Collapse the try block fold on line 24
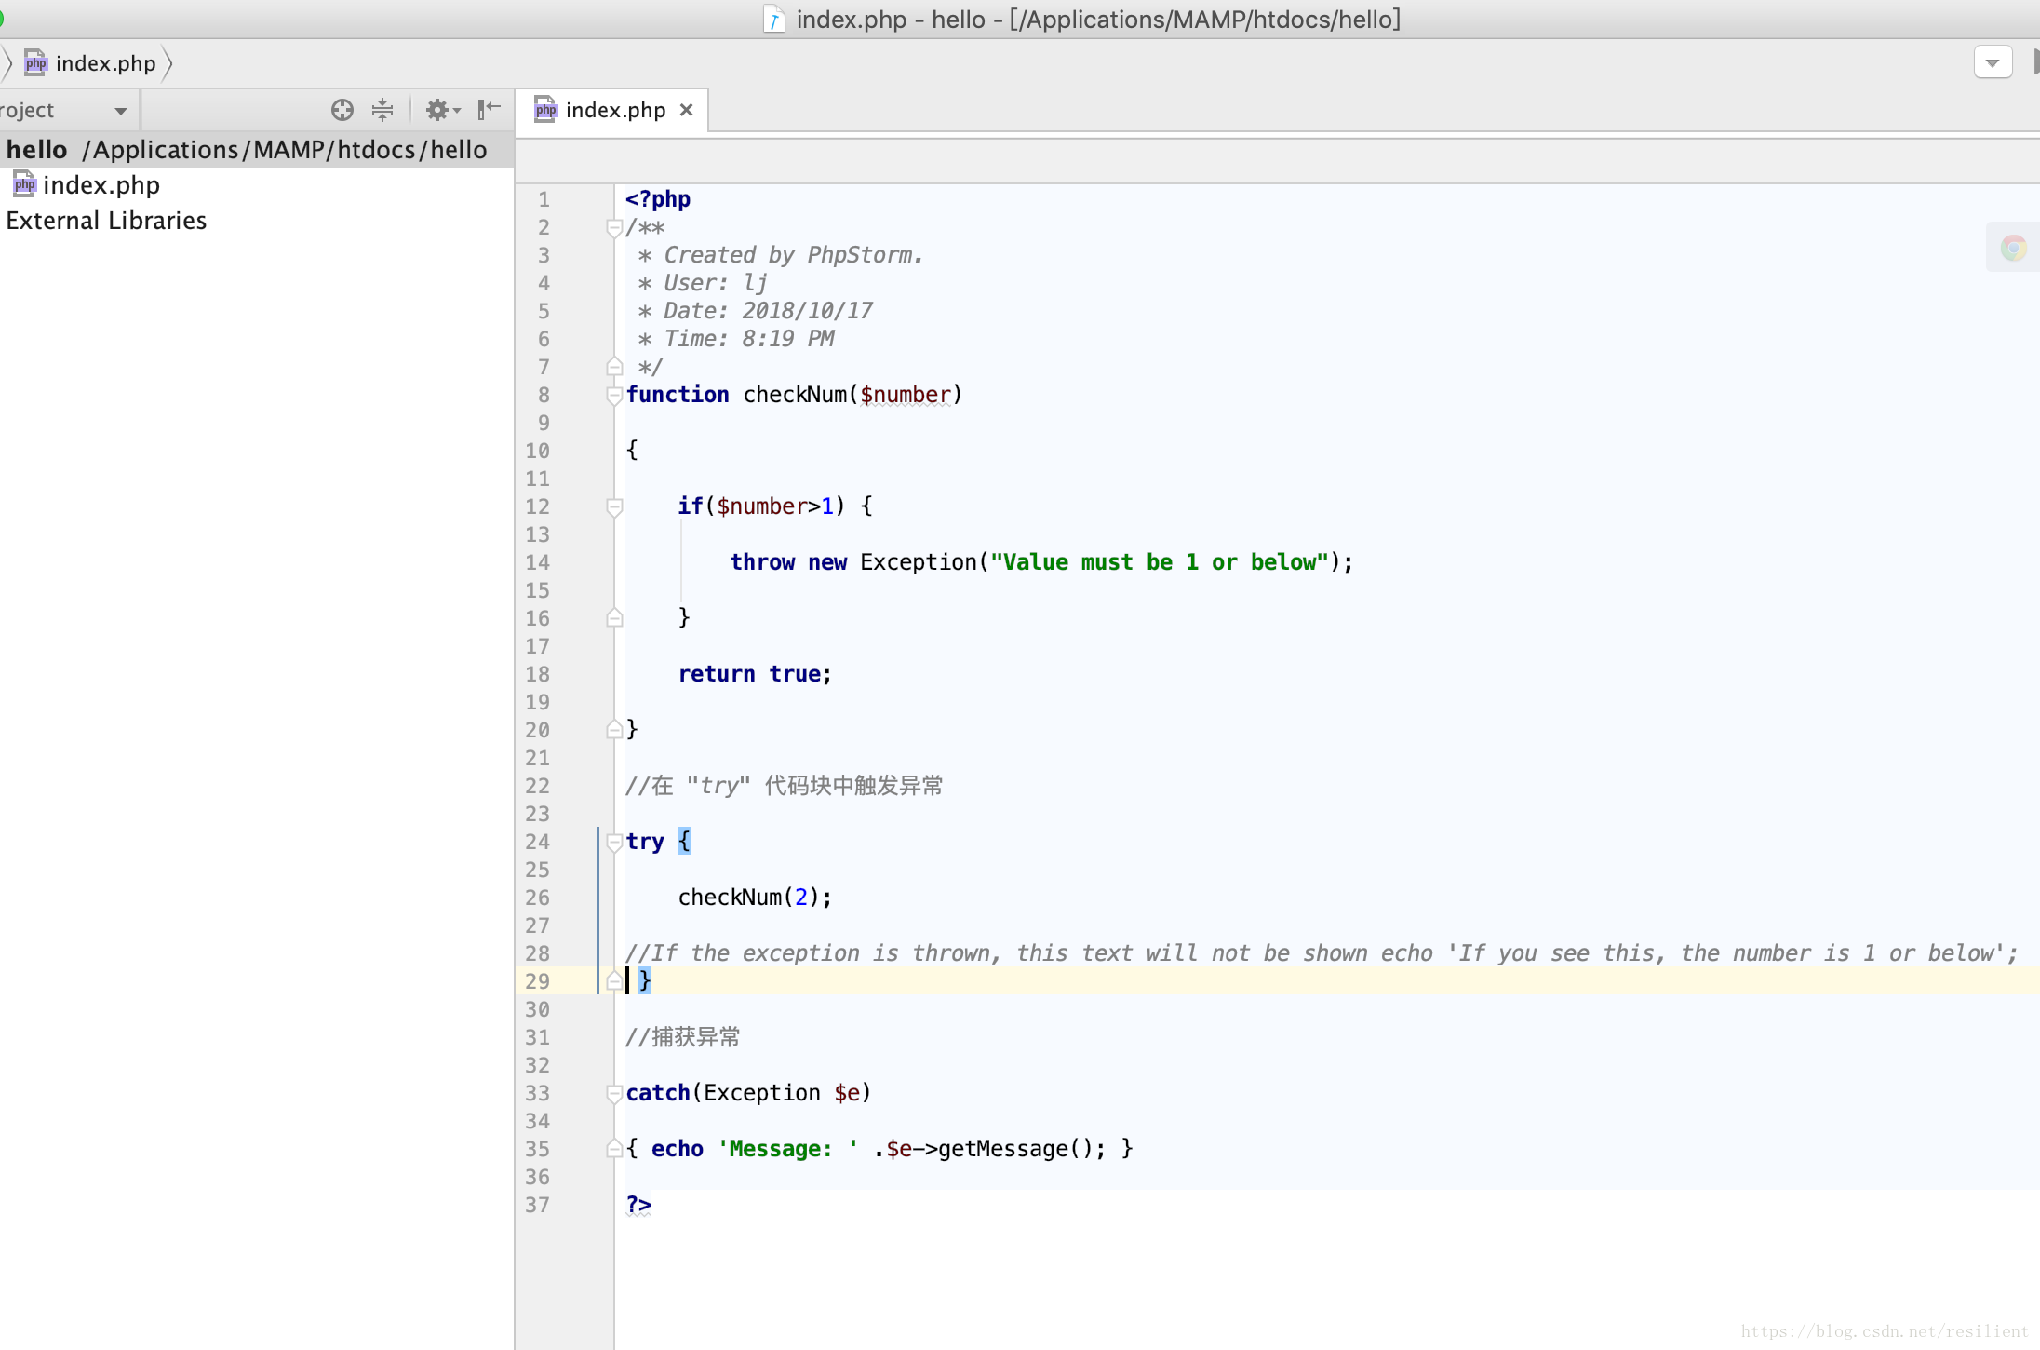 (614, 842)
